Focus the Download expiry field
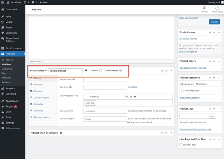The height and width of the screenshot is (159, 224). tap(105, 119)
